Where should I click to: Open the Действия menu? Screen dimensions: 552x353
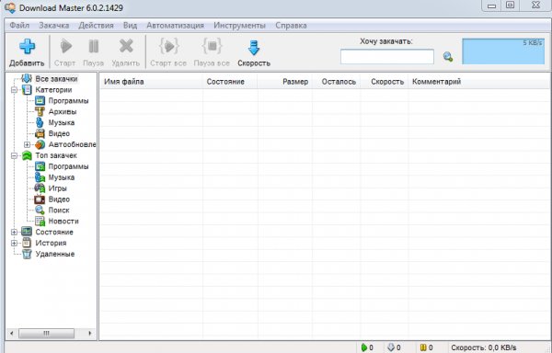(x=96, y=26)
